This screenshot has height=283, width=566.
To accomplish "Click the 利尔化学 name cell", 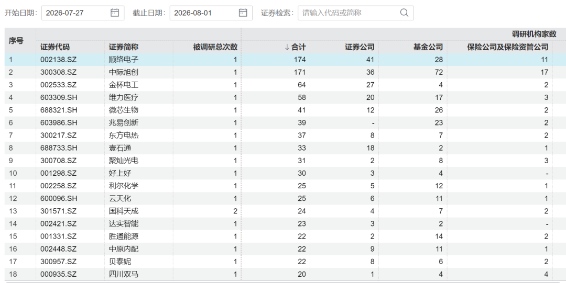I will pos(124,186).
